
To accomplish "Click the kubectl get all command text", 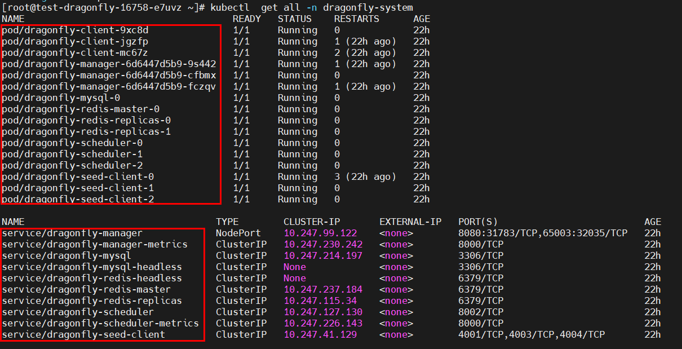I will point(312,7).
